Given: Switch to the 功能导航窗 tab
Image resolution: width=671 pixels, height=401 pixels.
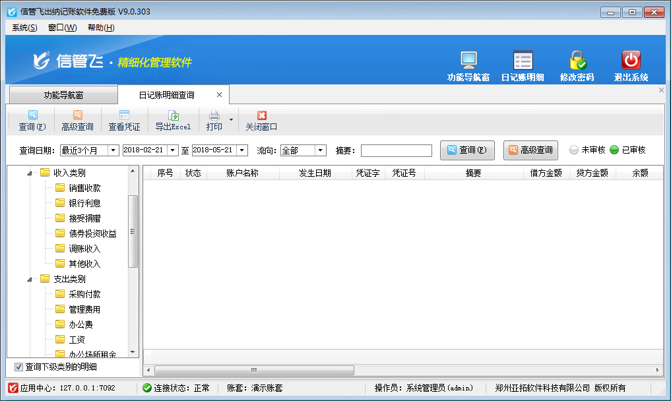Looking at the screenshot, I should pos(63,95).
